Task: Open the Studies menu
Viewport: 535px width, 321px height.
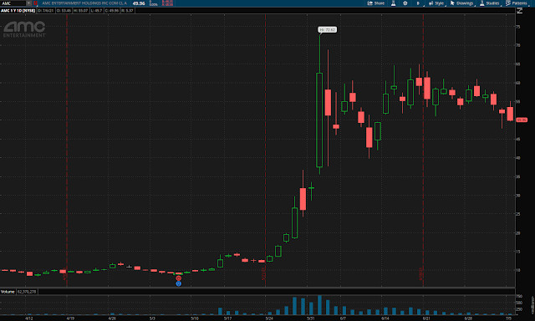Action: [490, 3]
